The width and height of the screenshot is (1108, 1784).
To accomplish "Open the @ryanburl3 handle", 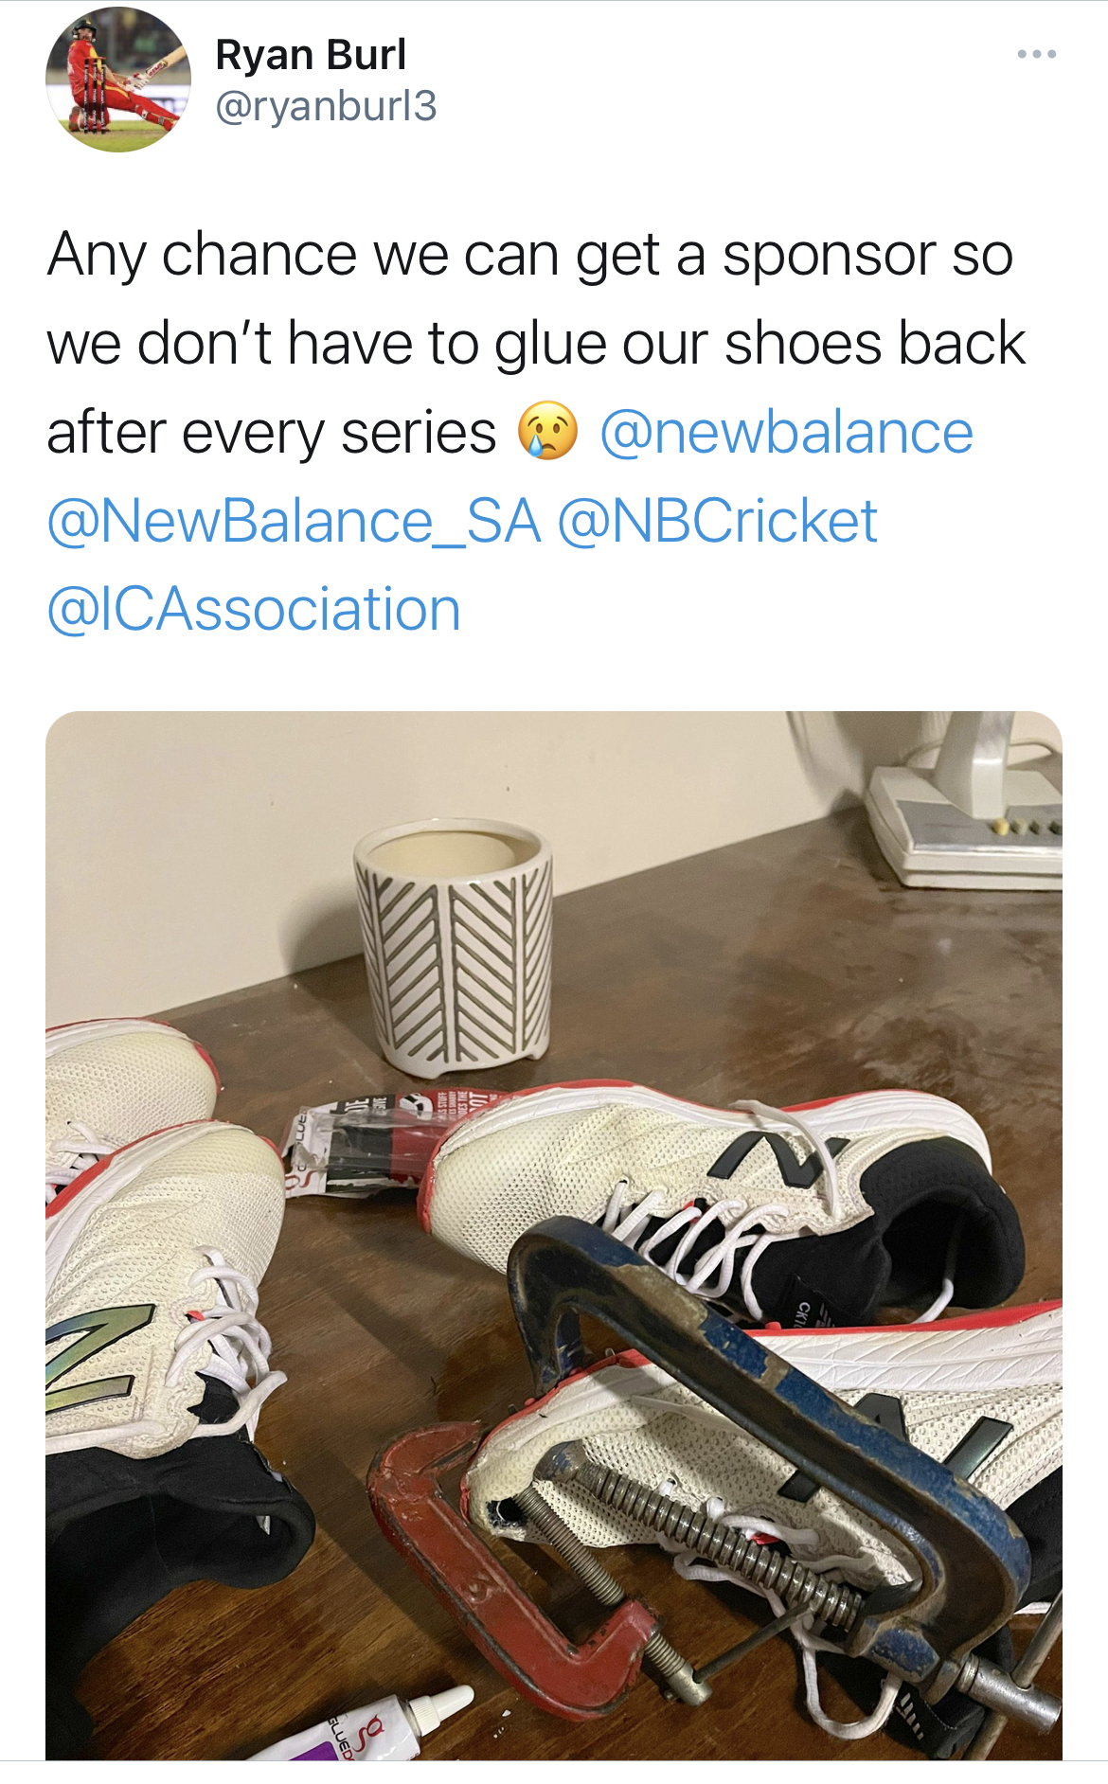I will 326,105.
